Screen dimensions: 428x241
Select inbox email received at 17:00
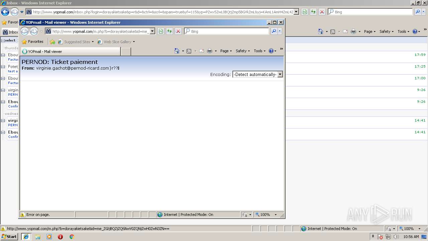[214, 80]
